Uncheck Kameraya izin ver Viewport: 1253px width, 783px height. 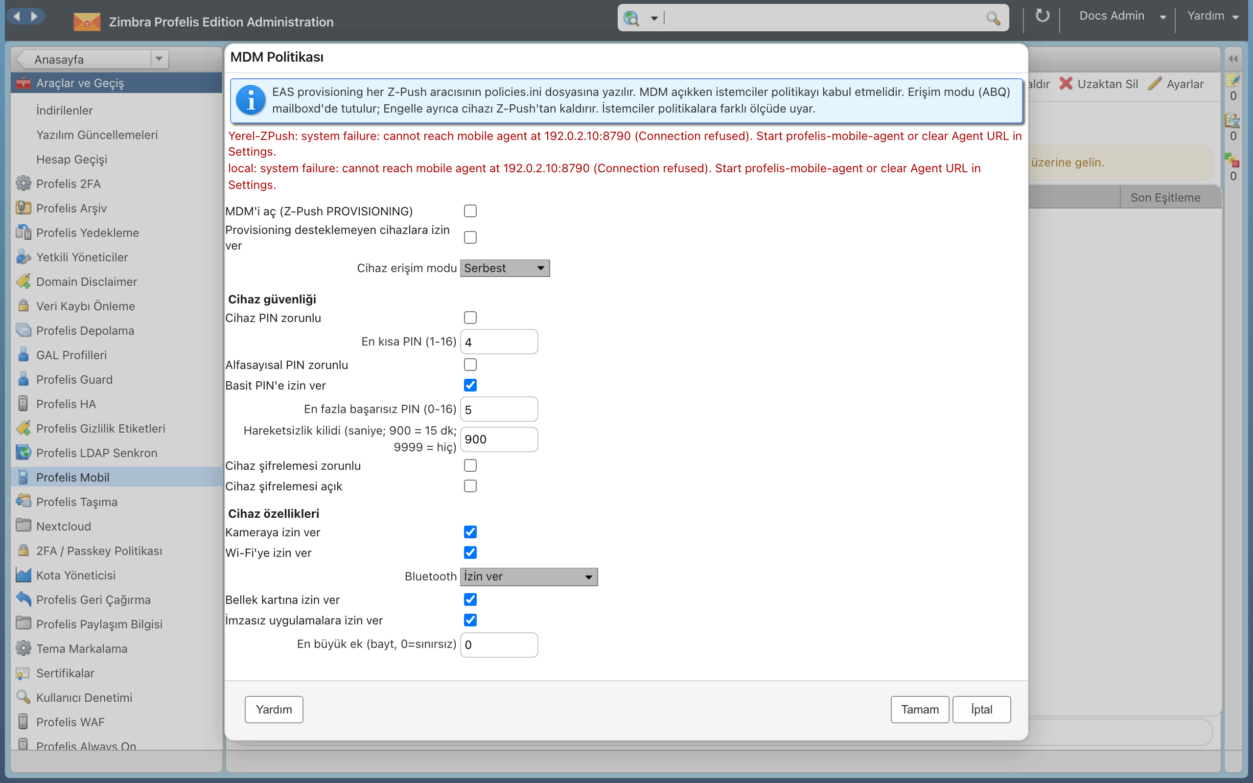470,532
